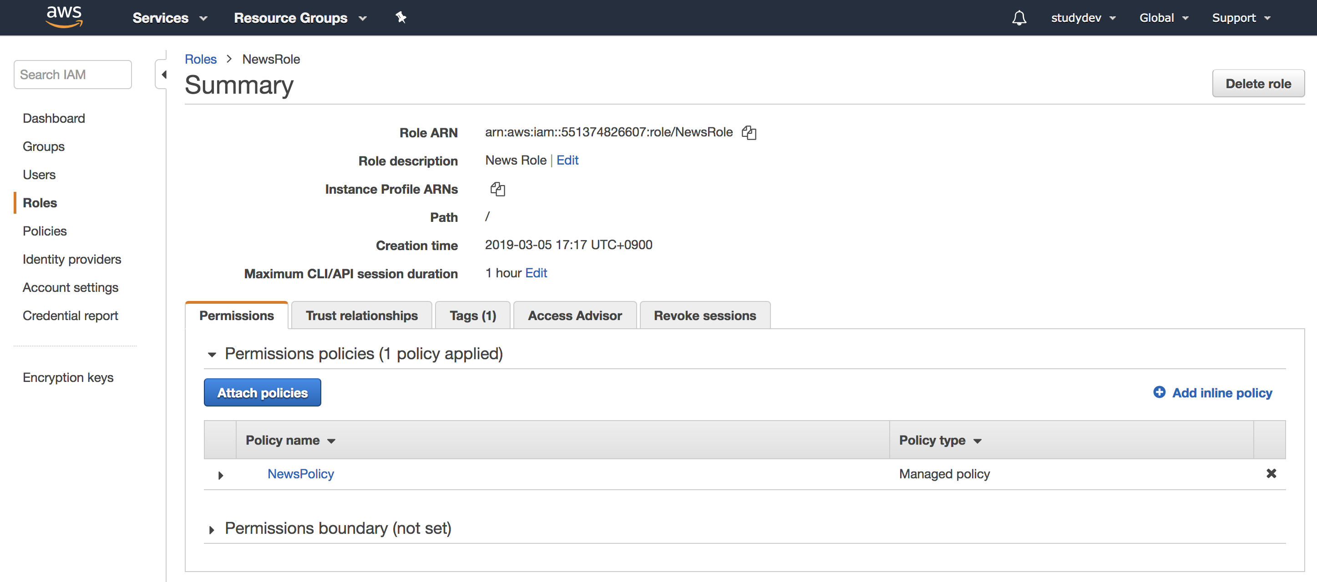Go back to Roles via breadcrumb

[200, 59]
